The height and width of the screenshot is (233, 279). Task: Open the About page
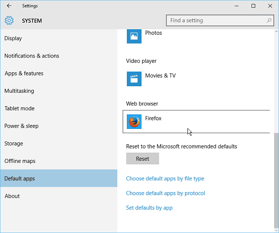59,196
